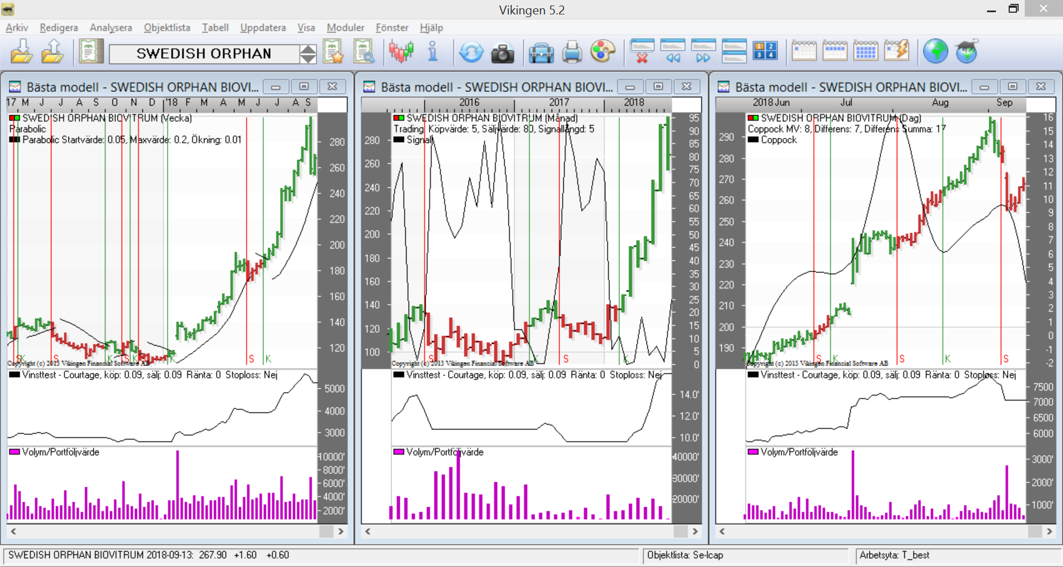The image size is (1063, 567).
Task: Step to the previous object with up arrow
Action: click(308, 49)
